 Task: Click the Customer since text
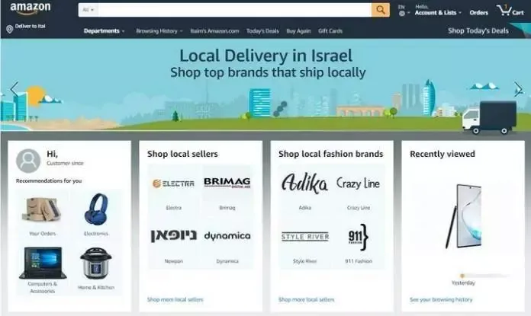[x=65, y=163]
